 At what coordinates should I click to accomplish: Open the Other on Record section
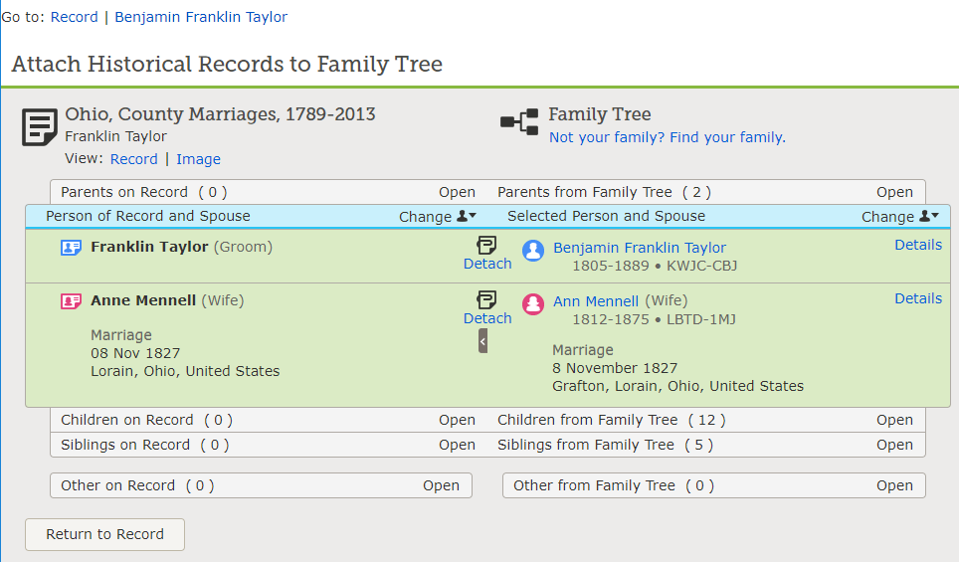pyautogui.click(x=441, y=485)
